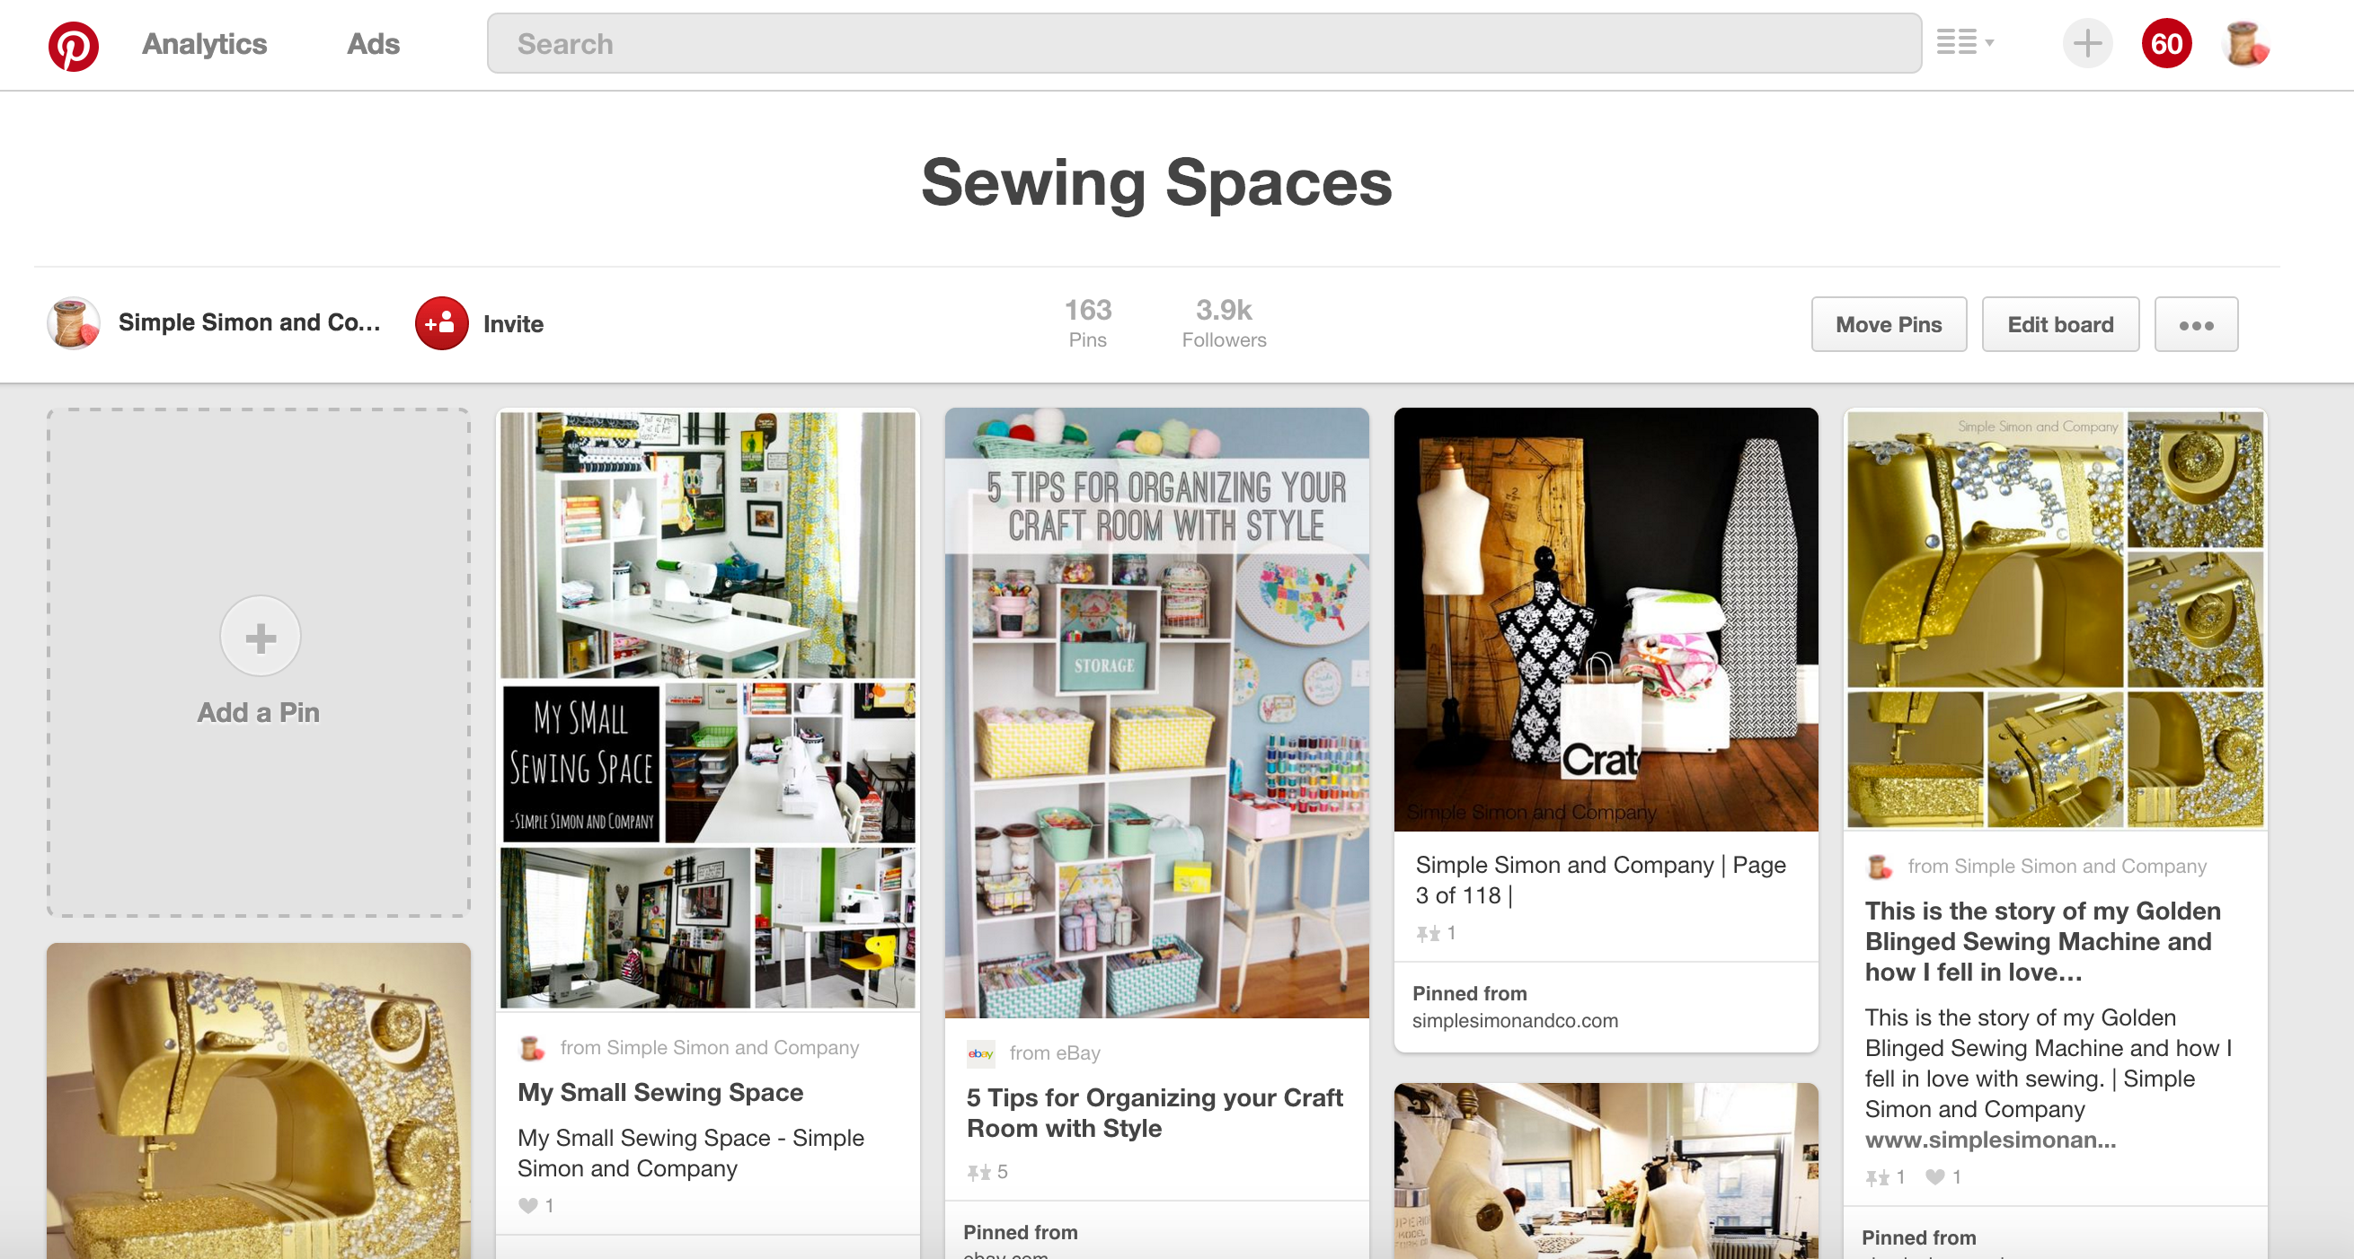The image size is (2354, 1259).
Task: Open the 60 notifications badge
Action: pos(2165,43)
